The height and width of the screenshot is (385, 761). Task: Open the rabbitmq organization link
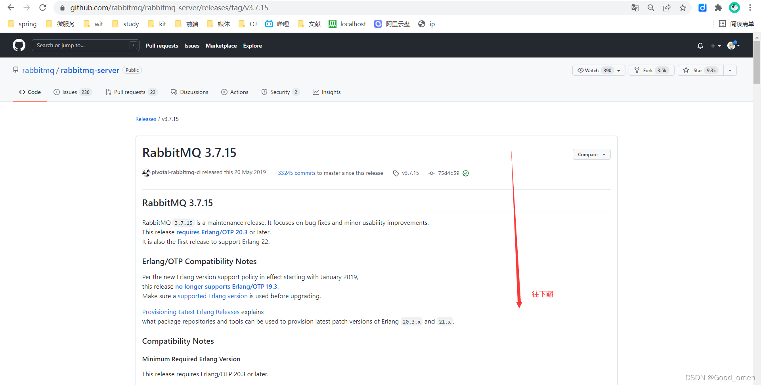pyautogui.click(x=38, y=70)
